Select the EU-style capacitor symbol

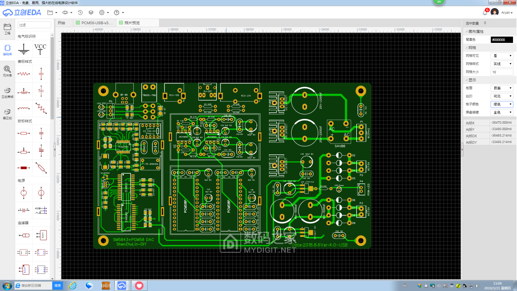(41, 133)
